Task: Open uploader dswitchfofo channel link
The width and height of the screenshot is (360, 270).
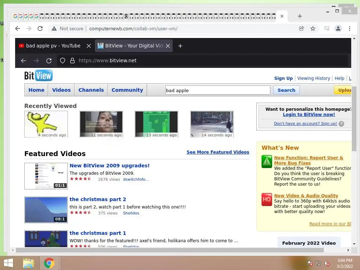Action: point(136,179)
